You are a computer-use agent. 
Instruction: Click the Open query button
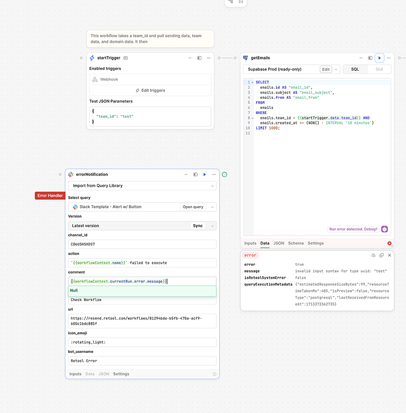point(193,206)
